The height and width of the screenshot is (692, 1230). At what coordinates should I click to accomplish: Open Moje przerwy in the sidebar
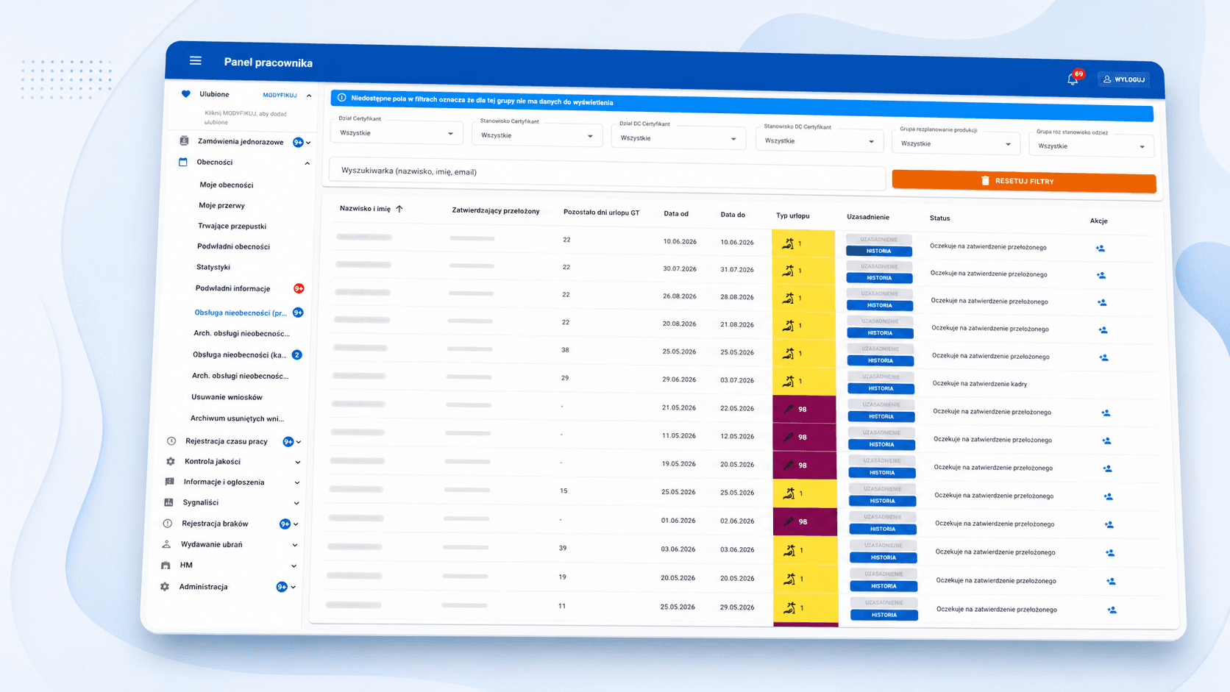point(221,206)
